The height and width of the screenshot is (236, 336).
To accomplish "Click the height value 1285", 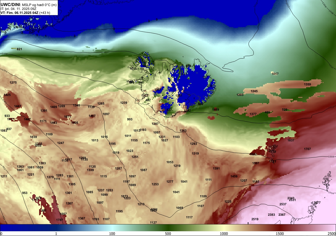I will click(x=101, y=104).
